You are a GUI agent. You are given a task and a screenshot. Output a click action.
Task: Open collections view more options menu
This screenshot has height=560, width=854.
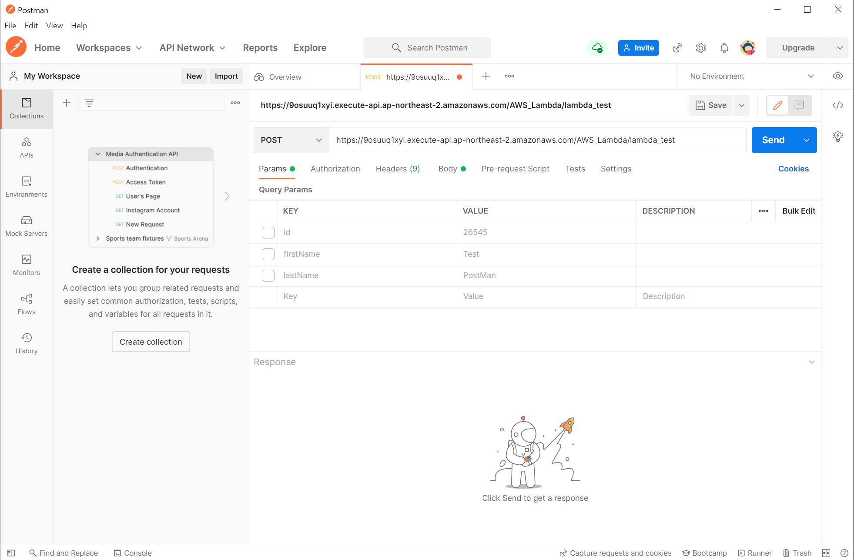point(235,103)
